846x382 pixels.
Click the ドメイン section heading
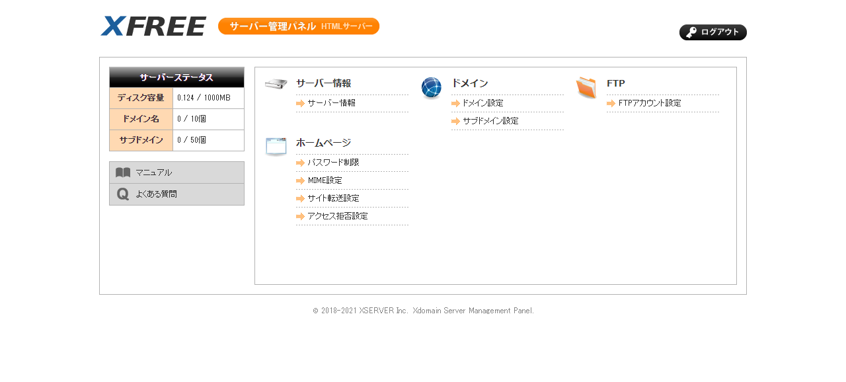pyautogui.click(x=469, y=83)
